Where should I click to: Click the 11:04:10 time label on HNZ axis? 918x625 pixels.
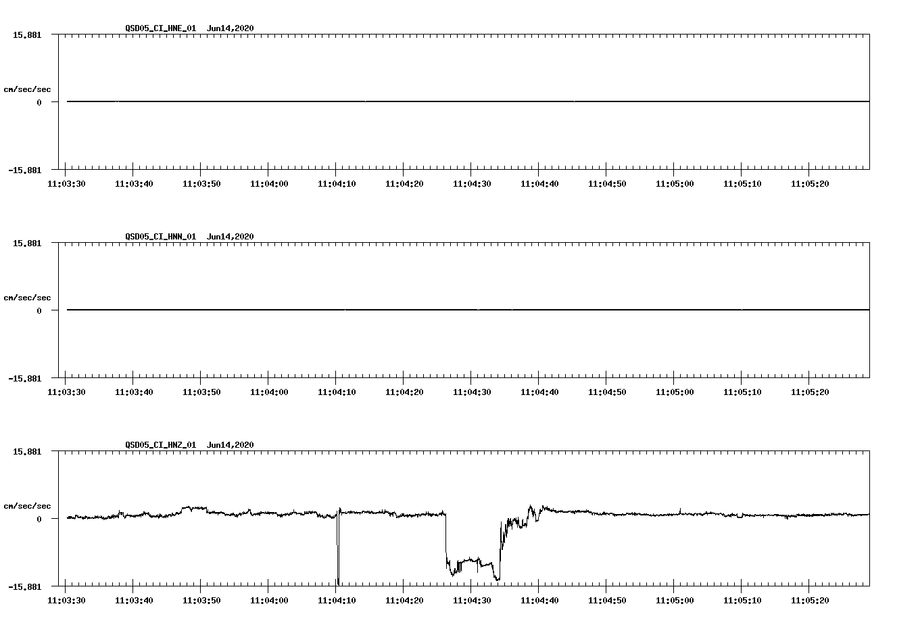point(337,601)
